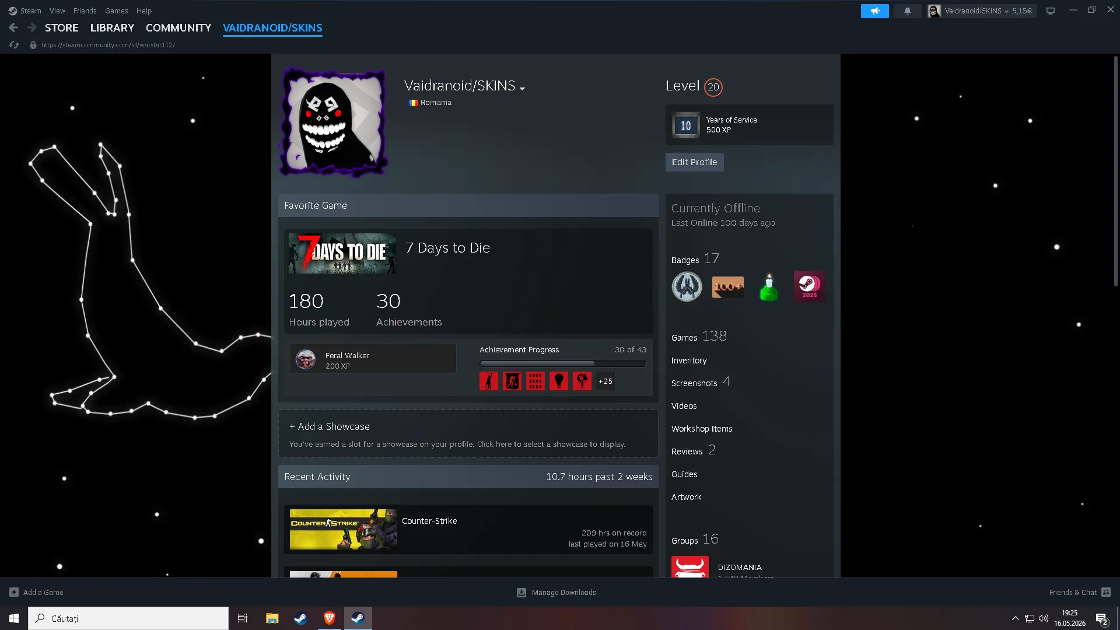Screen dimensions: 1120x630
Task: Click the Years of Service 10 badge icon
Action: [685, 125]
